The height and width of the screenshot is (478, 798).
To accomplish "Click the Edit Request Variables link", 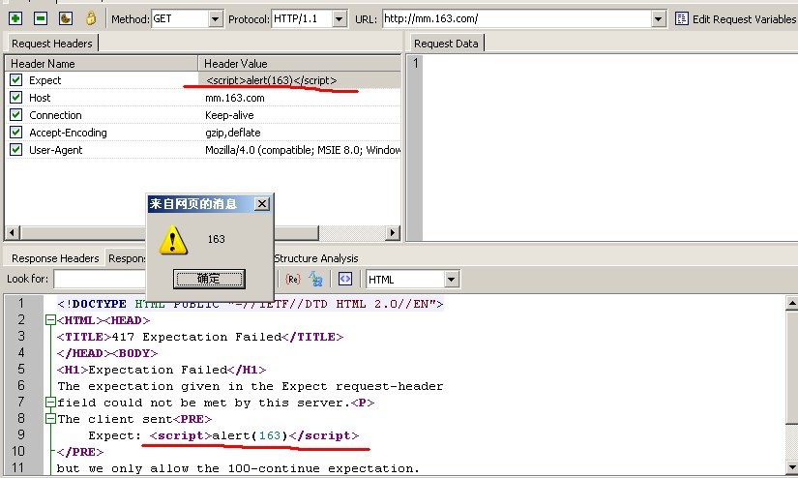I will (x=744, y=19).
